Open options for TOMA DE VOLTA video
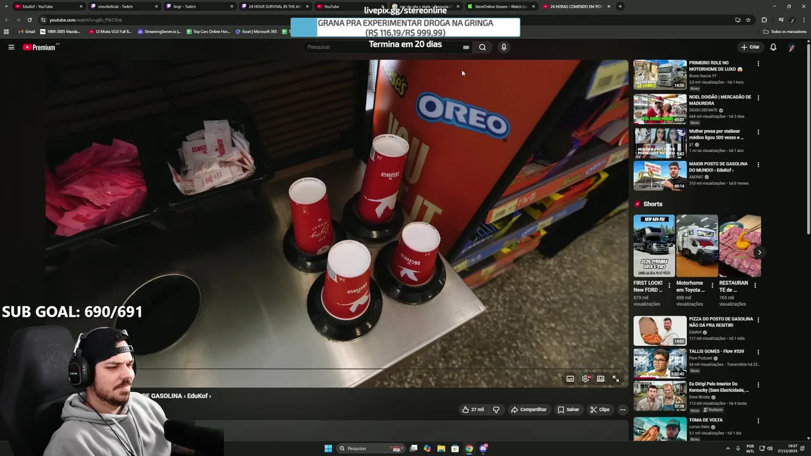This screenshot has width=811, height=456. 758,421
